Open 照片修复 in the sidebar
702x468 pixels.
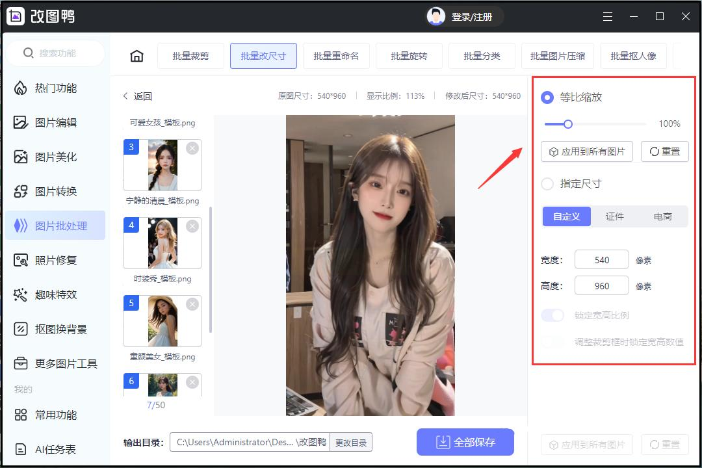point(55,260)
